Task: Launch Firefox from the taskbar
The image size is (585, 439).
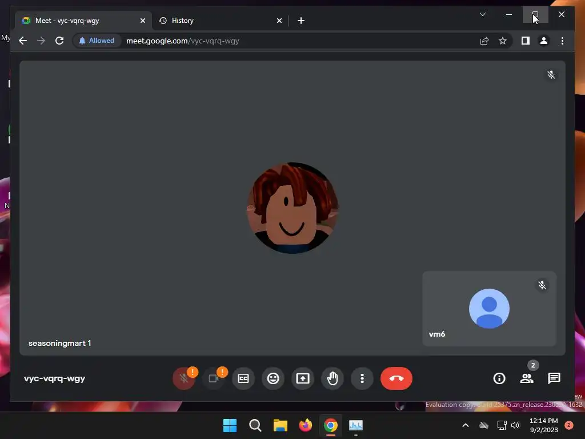Action: pyautogui.click(x=305, y=425)
